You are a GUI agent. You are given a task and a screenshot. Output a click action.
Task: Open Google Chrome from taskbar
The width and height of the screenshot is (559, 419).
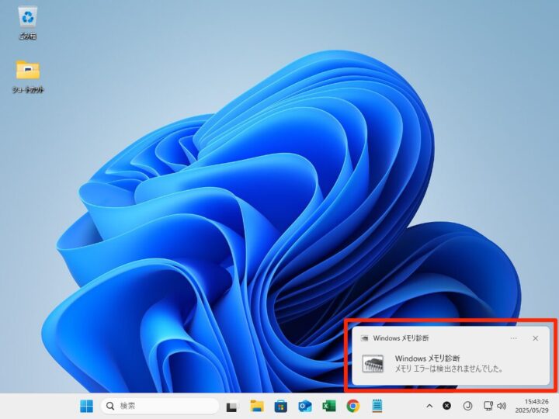tap(353, 406)
